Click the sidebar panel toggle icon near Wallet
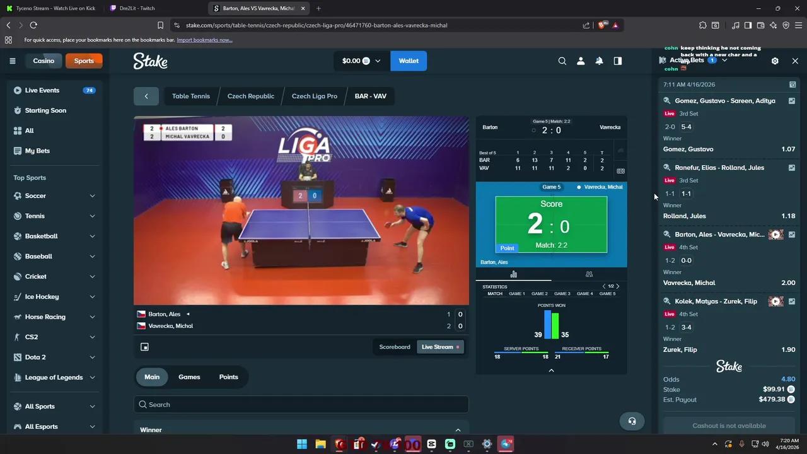 tap(617, 61)
